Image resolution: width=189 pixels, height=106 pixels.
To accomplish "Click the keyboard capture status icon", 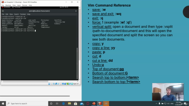I will (x=72, y=84).
